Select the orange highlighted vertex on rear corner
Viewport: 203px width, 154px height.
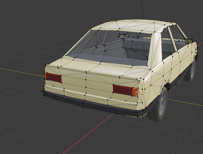click(x=139, y=83)
